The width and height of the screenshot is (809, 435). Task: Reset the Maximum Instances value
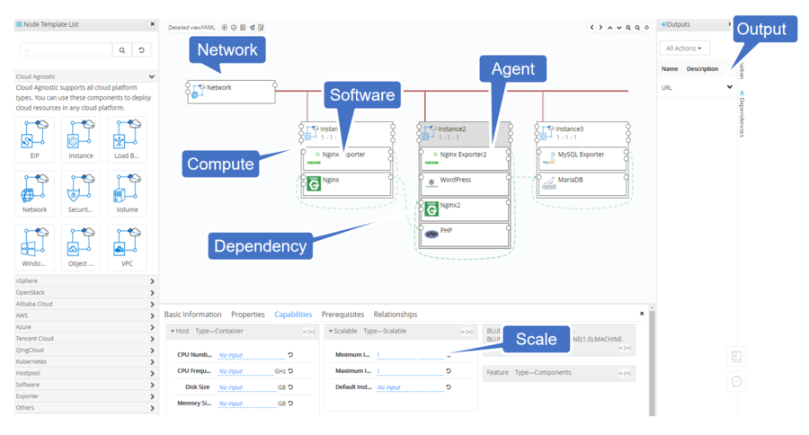449,371
